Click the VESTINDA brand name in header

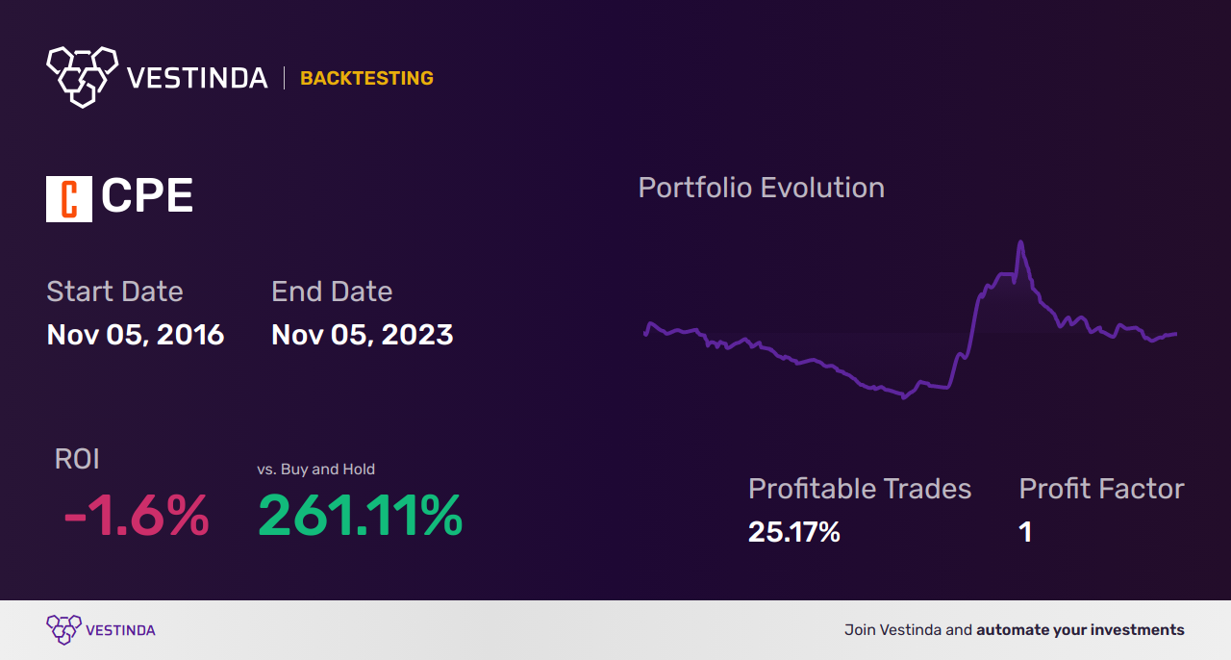pos(197,78)
